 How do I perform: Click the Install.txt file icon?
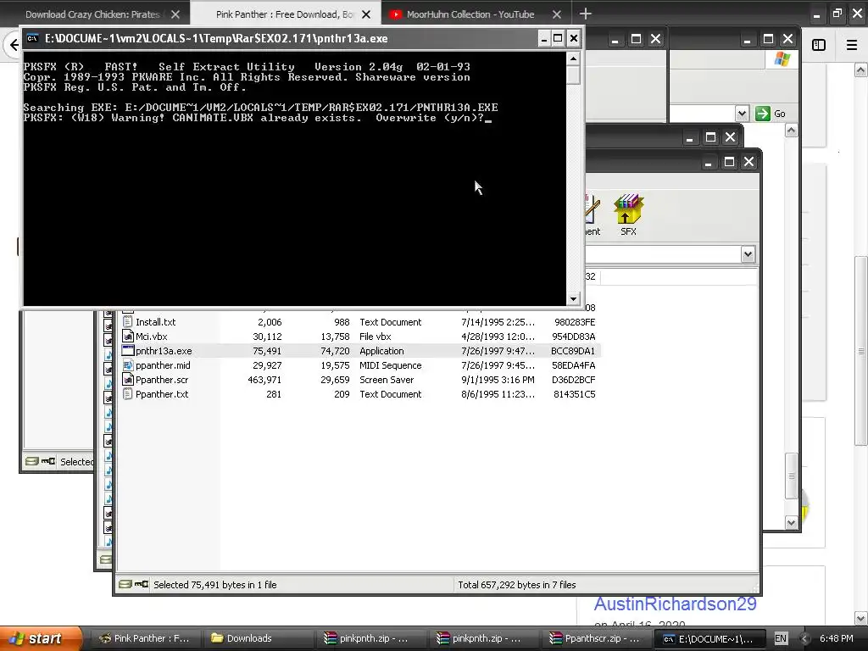(128, 322)
